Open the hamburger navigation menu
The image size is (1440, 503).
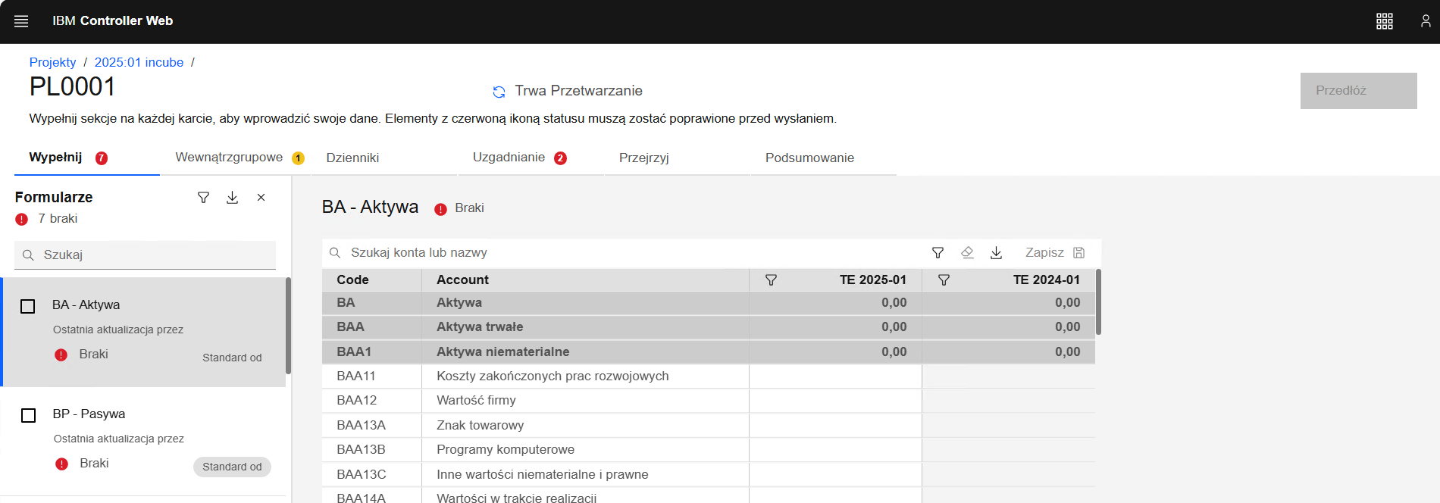click(21, 21)
